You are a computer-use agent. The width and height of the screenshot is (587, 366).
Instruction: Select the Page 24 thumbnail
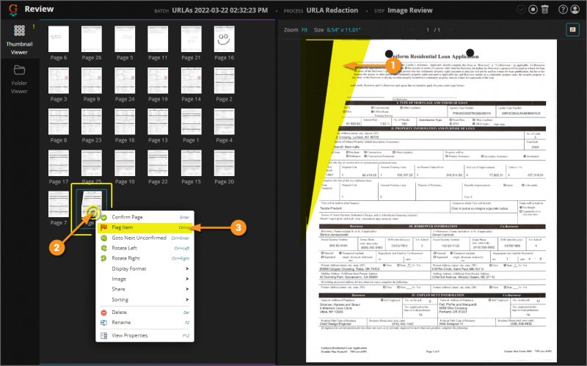pyautogui.click(x=125, y=81)
